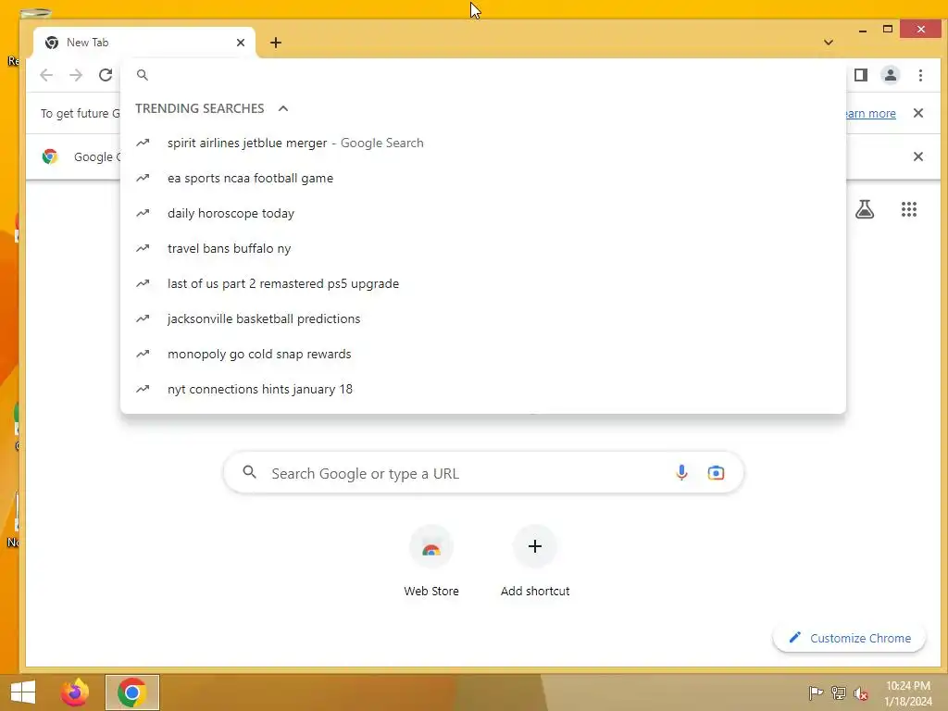Search by image with the camera icon
The width and height of the screenshot is (948, 711).
[x=716, y=473]
